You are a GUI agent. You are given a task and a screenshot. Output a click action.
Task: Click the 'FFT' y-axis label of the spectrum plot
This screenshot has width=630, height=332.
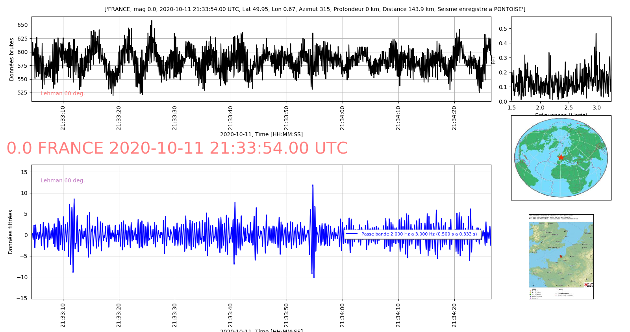[x=494, y=59]
